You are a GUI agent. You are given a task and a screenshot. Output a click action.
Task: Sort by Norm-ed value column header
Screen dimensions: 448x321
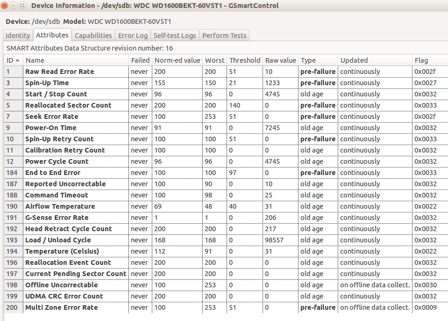177,60
